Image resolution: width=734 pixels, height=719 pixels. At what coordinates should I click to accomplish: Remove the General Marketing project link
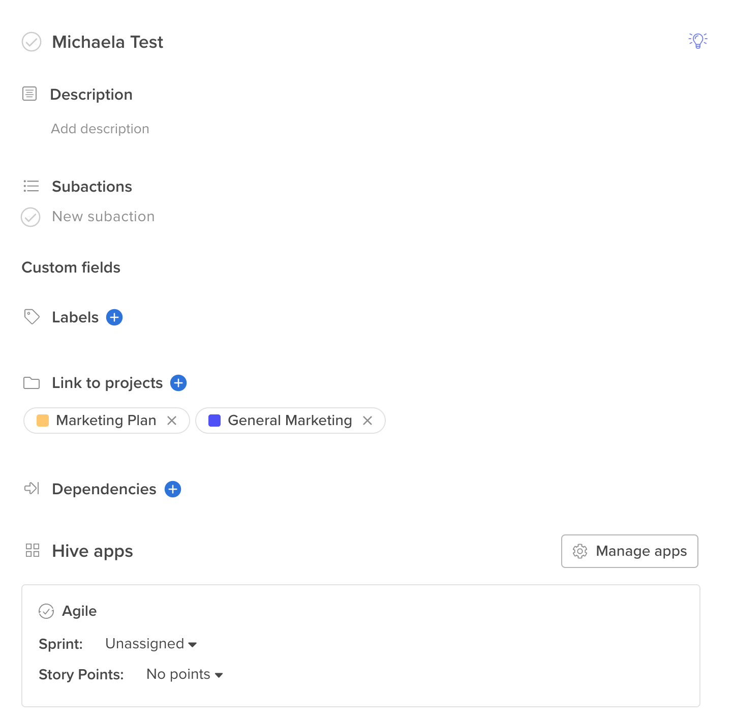(x=368, y=421)
